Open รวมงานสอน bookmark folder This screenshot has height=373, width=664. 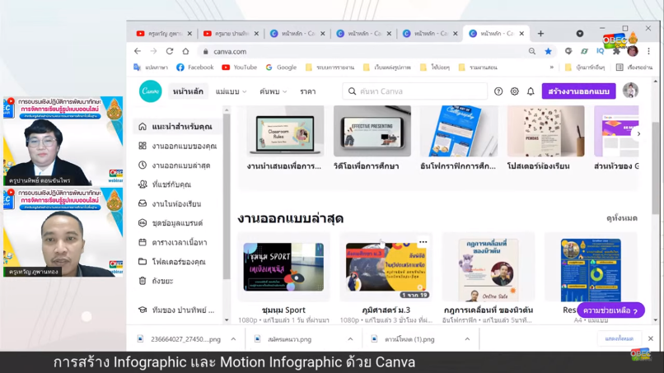click(478, 68)
